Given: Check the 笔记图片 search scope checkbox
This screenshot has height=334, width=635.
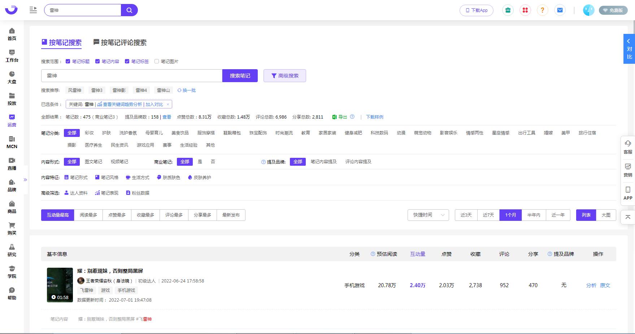Looking at the screenshot, I should point(157,61).
